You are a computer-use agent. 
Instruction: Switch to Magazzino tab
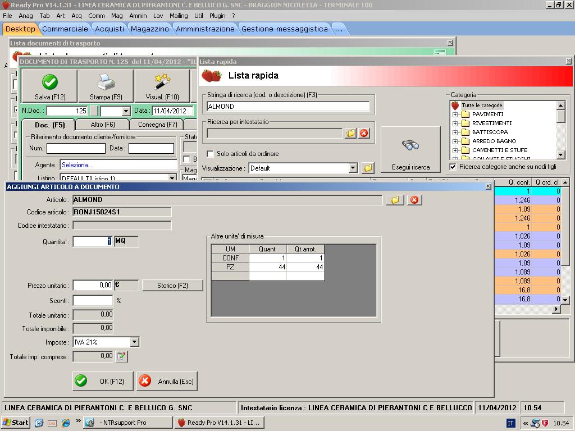[x=149, y=29]
